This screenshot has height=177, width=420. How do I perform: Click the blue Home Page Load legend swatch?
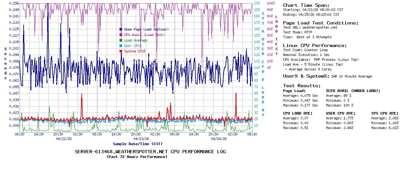pos(121,29)
